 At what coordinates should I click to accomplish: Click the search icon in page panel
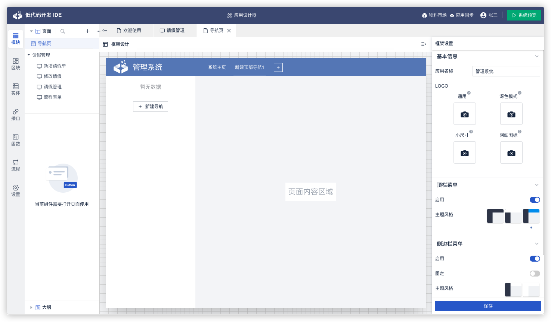[x=63, y=31]
